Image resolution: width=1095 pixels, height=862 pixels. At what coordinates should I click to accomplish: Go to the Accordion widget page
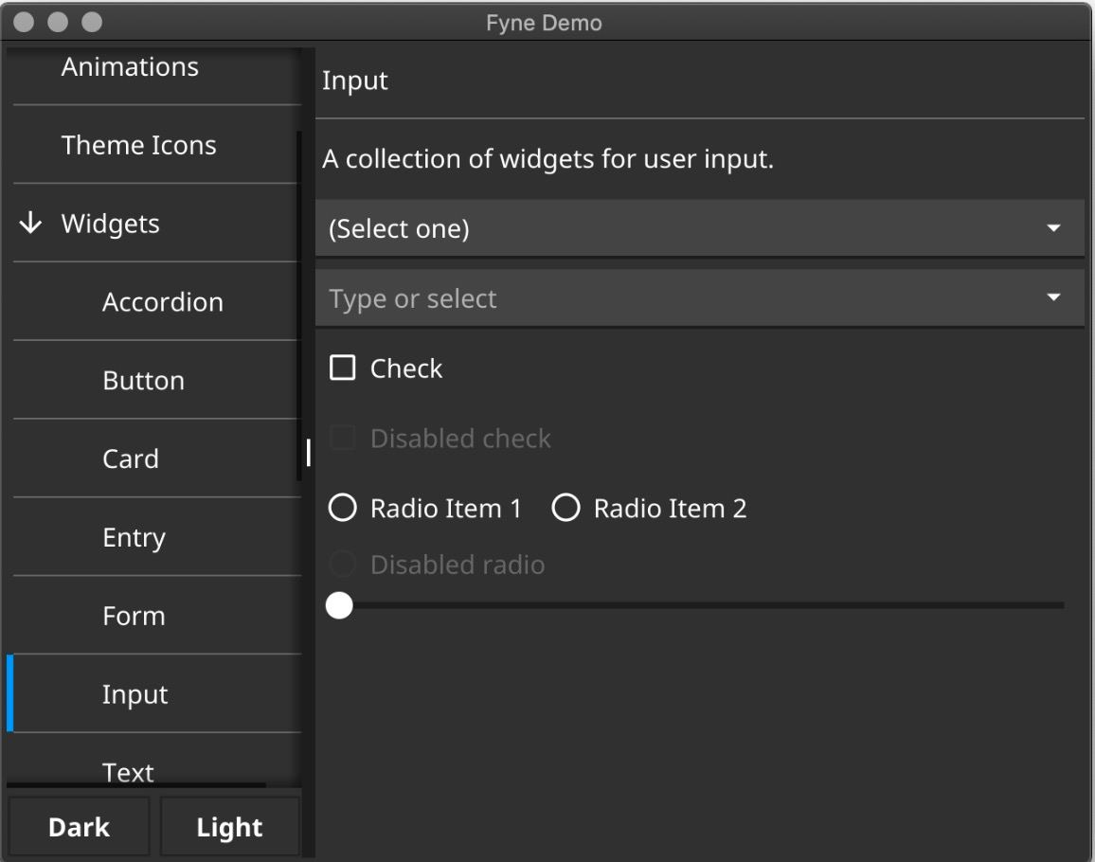[x=163, y=302]
